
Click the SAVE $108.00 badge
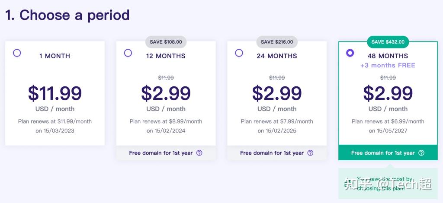166,42
